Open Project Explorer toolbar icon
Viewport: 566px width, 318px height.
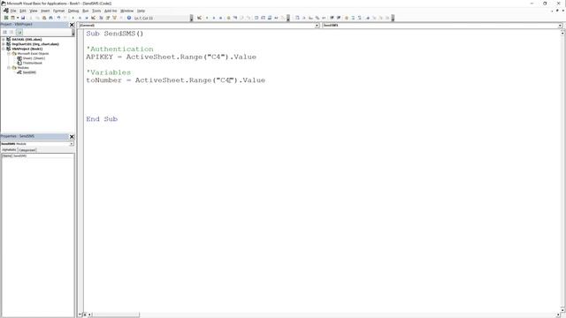click(101, 18)
